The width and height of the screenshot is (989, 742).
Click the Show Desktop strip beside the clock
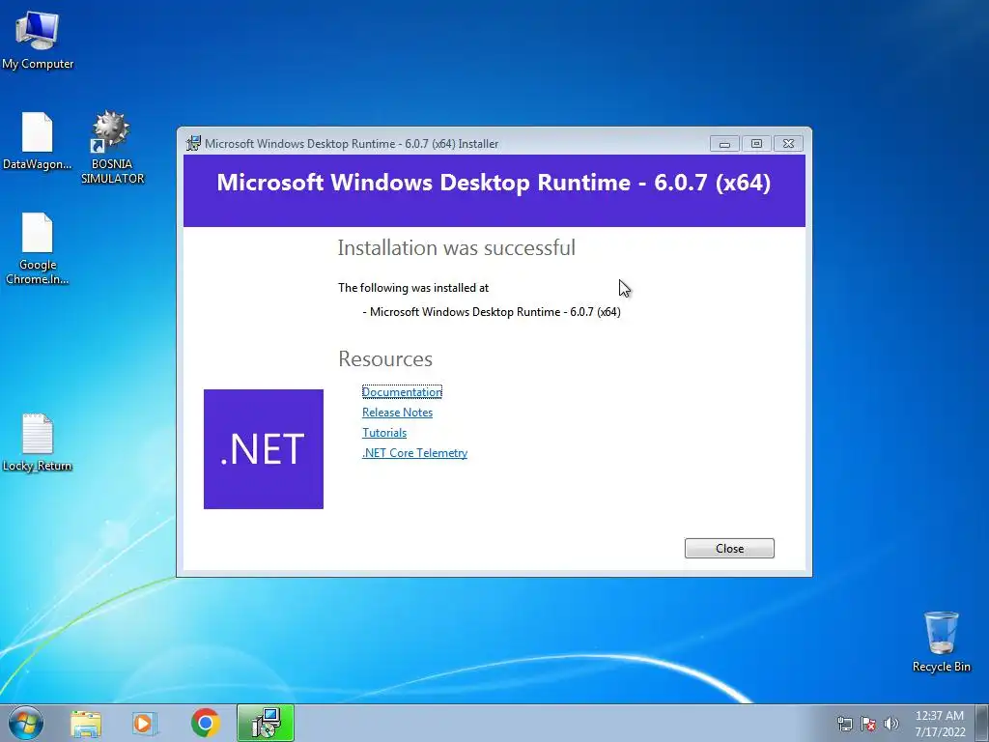pyautogui.click(x=981, y=724)
